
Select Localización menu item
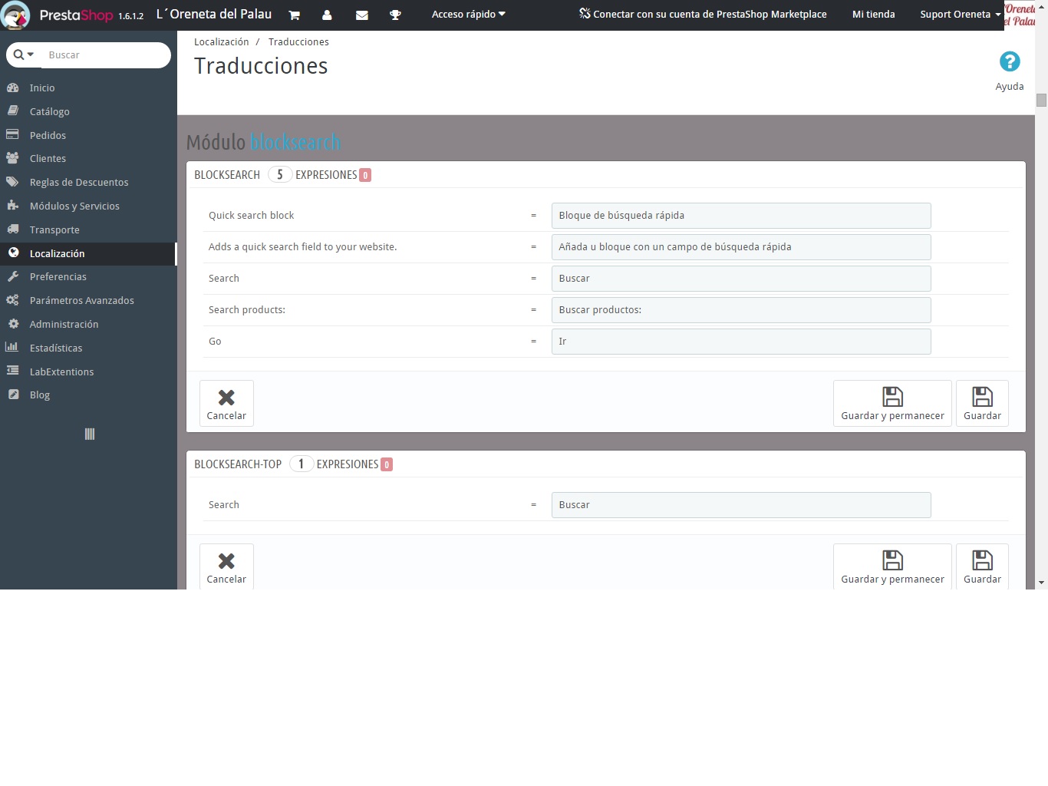tap(88, 253)
